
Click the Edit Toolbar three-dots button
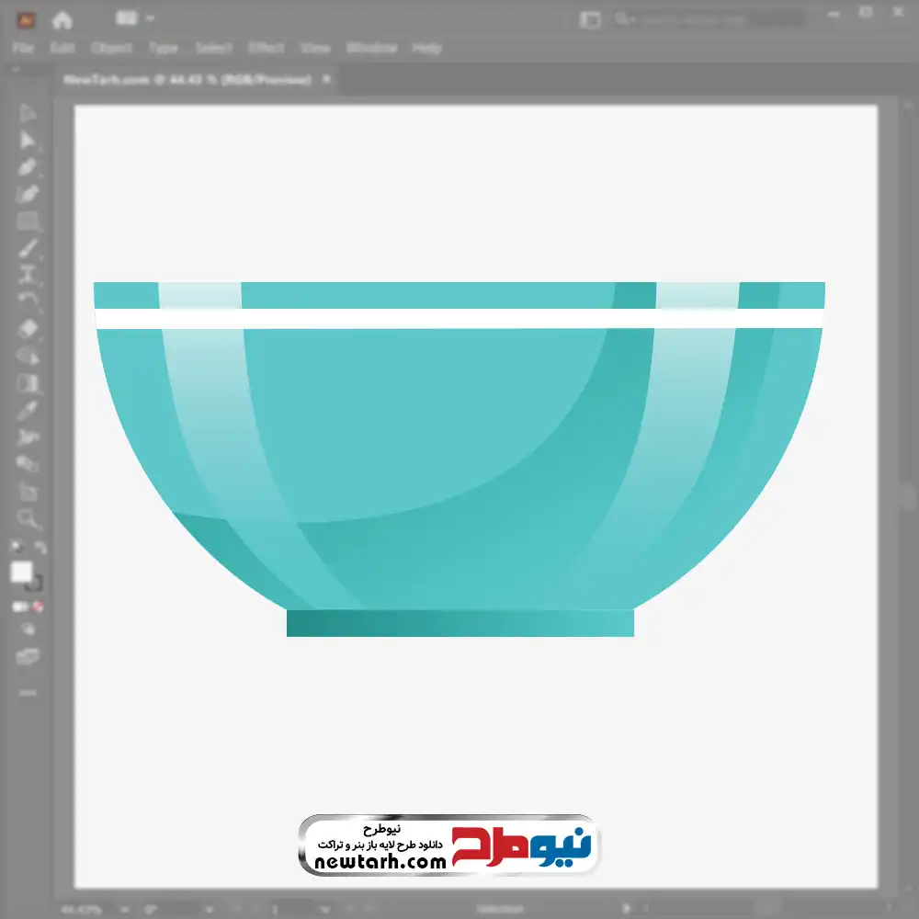point(28,692)
